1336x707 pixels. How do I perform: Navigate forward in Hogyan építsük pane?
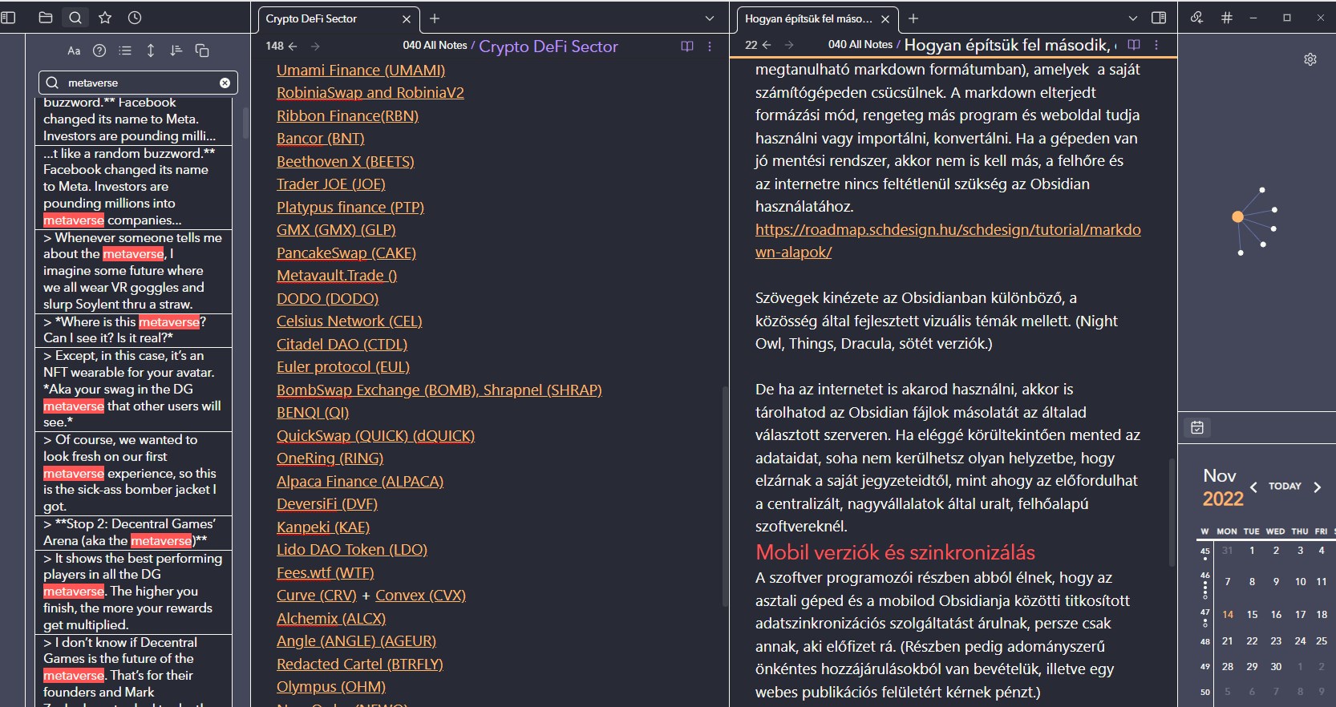789,45
